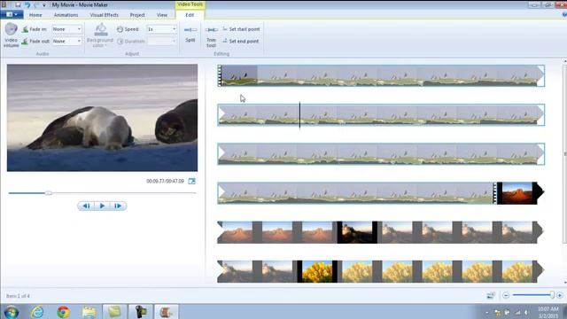Viewport: 567px width, 319px height.
Task: Click the Fade in icon
Action: pyautogui.click(x=25, y=29)
